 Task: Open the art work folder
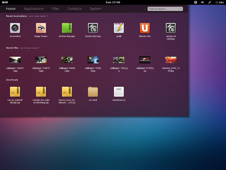[93, 92]
